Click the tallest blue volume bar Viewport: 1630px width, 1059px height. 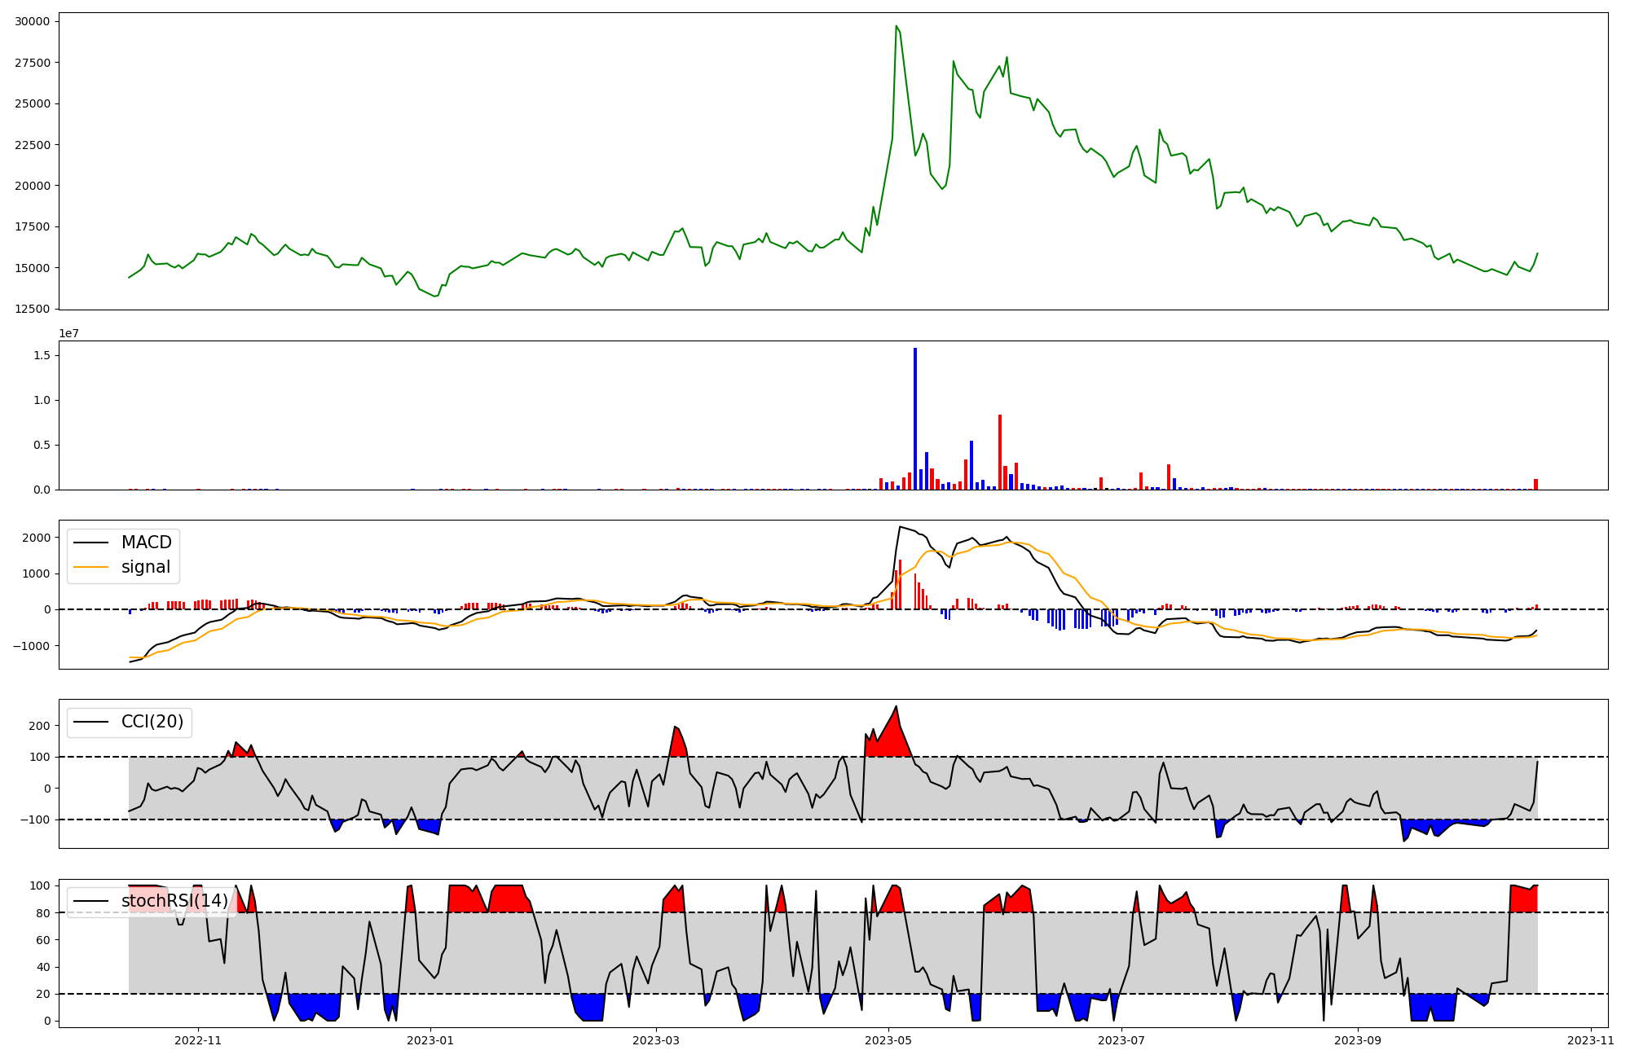(915, 419)
